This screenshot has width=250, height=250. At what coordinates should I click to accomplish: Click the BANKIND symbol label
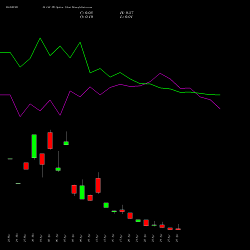tap(12, 7)
